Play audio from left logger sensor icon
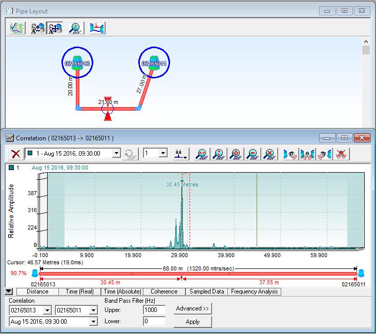 pyautogui.click(x=290, y=154)
